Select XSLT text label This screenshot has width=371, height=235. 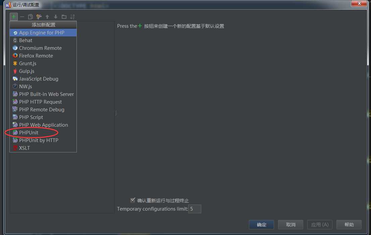click(24, 148)
